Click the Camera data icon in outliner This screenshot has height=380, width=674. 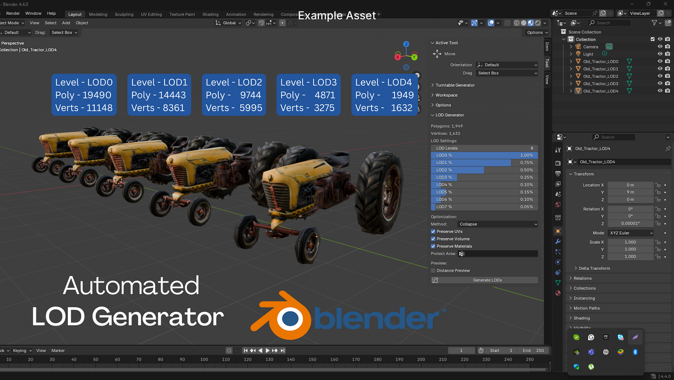pos(609,47)
